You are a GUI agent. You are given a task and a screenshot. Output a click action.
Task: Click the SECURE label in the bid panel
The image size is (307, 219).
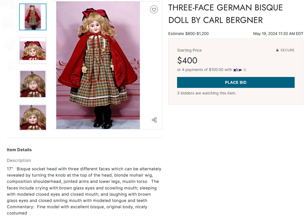tap(287, 50)
